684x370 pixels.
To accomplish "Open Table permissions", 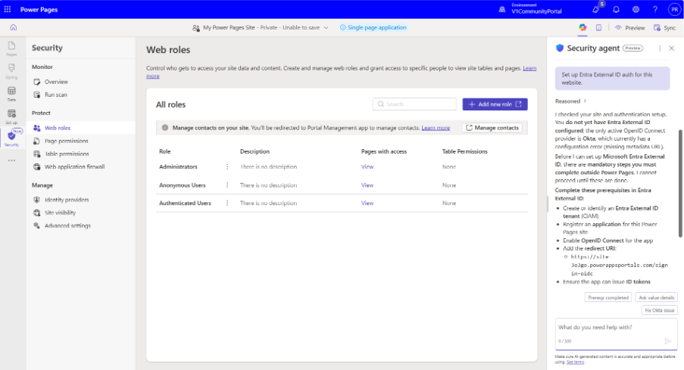I will [67, 154].
